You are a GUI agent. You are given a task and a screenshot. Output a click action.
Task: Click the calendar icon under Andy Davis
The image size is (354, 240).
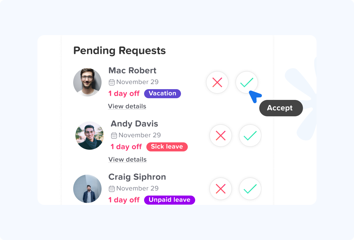(x=114, y=136)
